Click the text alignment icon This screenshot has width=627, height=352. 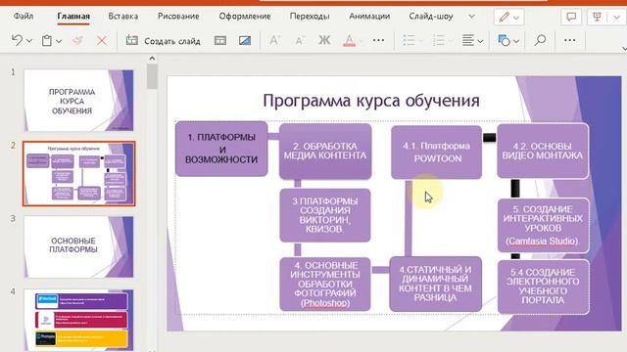[x=468, y=40]
